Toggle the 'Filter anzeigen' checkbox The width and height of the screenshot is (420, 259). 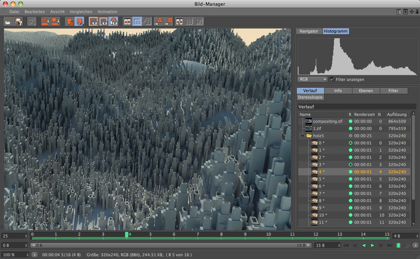pyautogui.click(x=332, y=79)
